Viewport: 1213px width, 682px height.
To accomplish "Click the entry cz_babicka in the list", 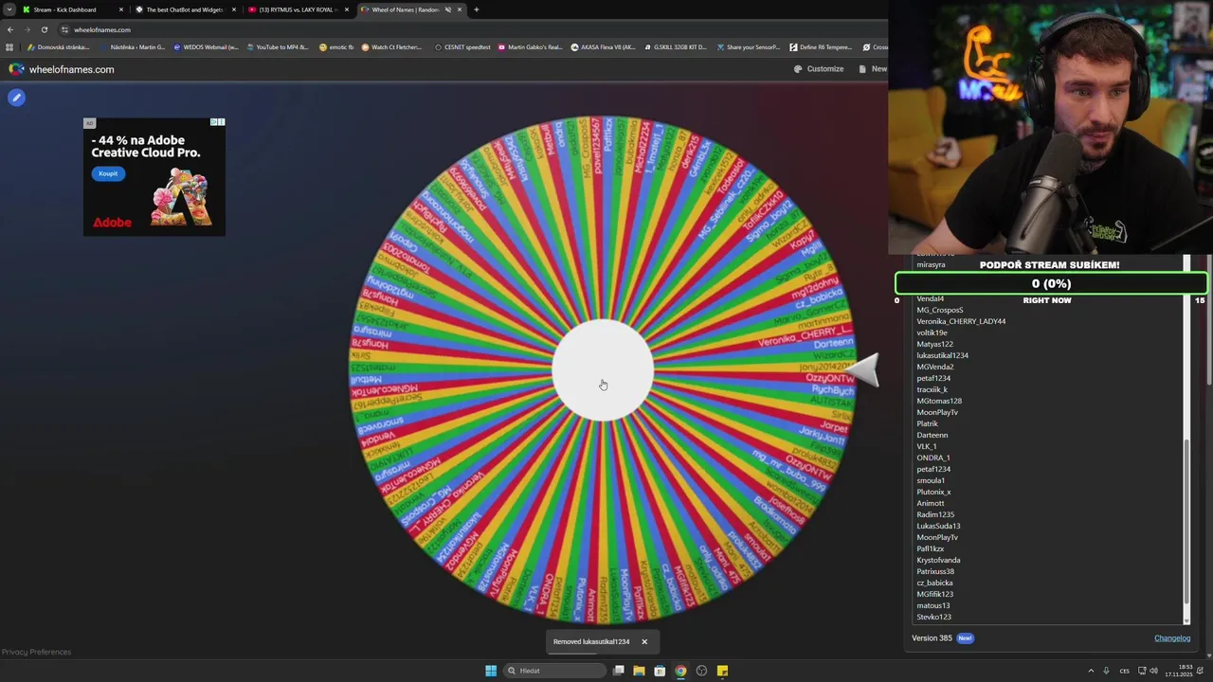I will click(934, 583).
